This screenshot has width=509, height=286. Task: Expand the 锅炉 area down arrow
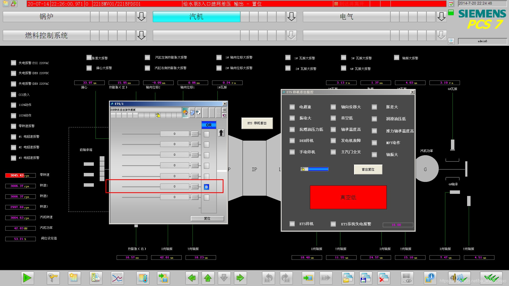pos(141,17)
